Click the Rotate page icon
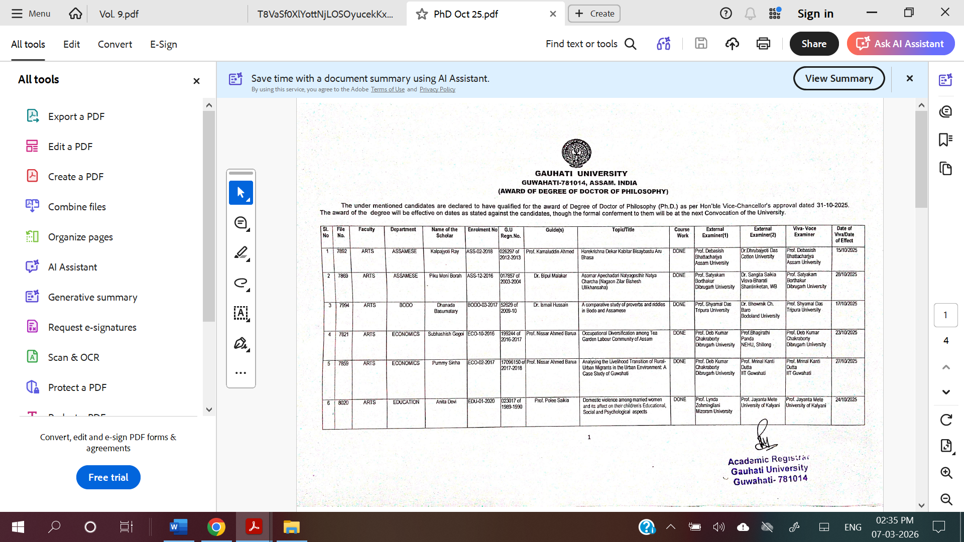The image size is (964, 542). [x=946, y=420]
